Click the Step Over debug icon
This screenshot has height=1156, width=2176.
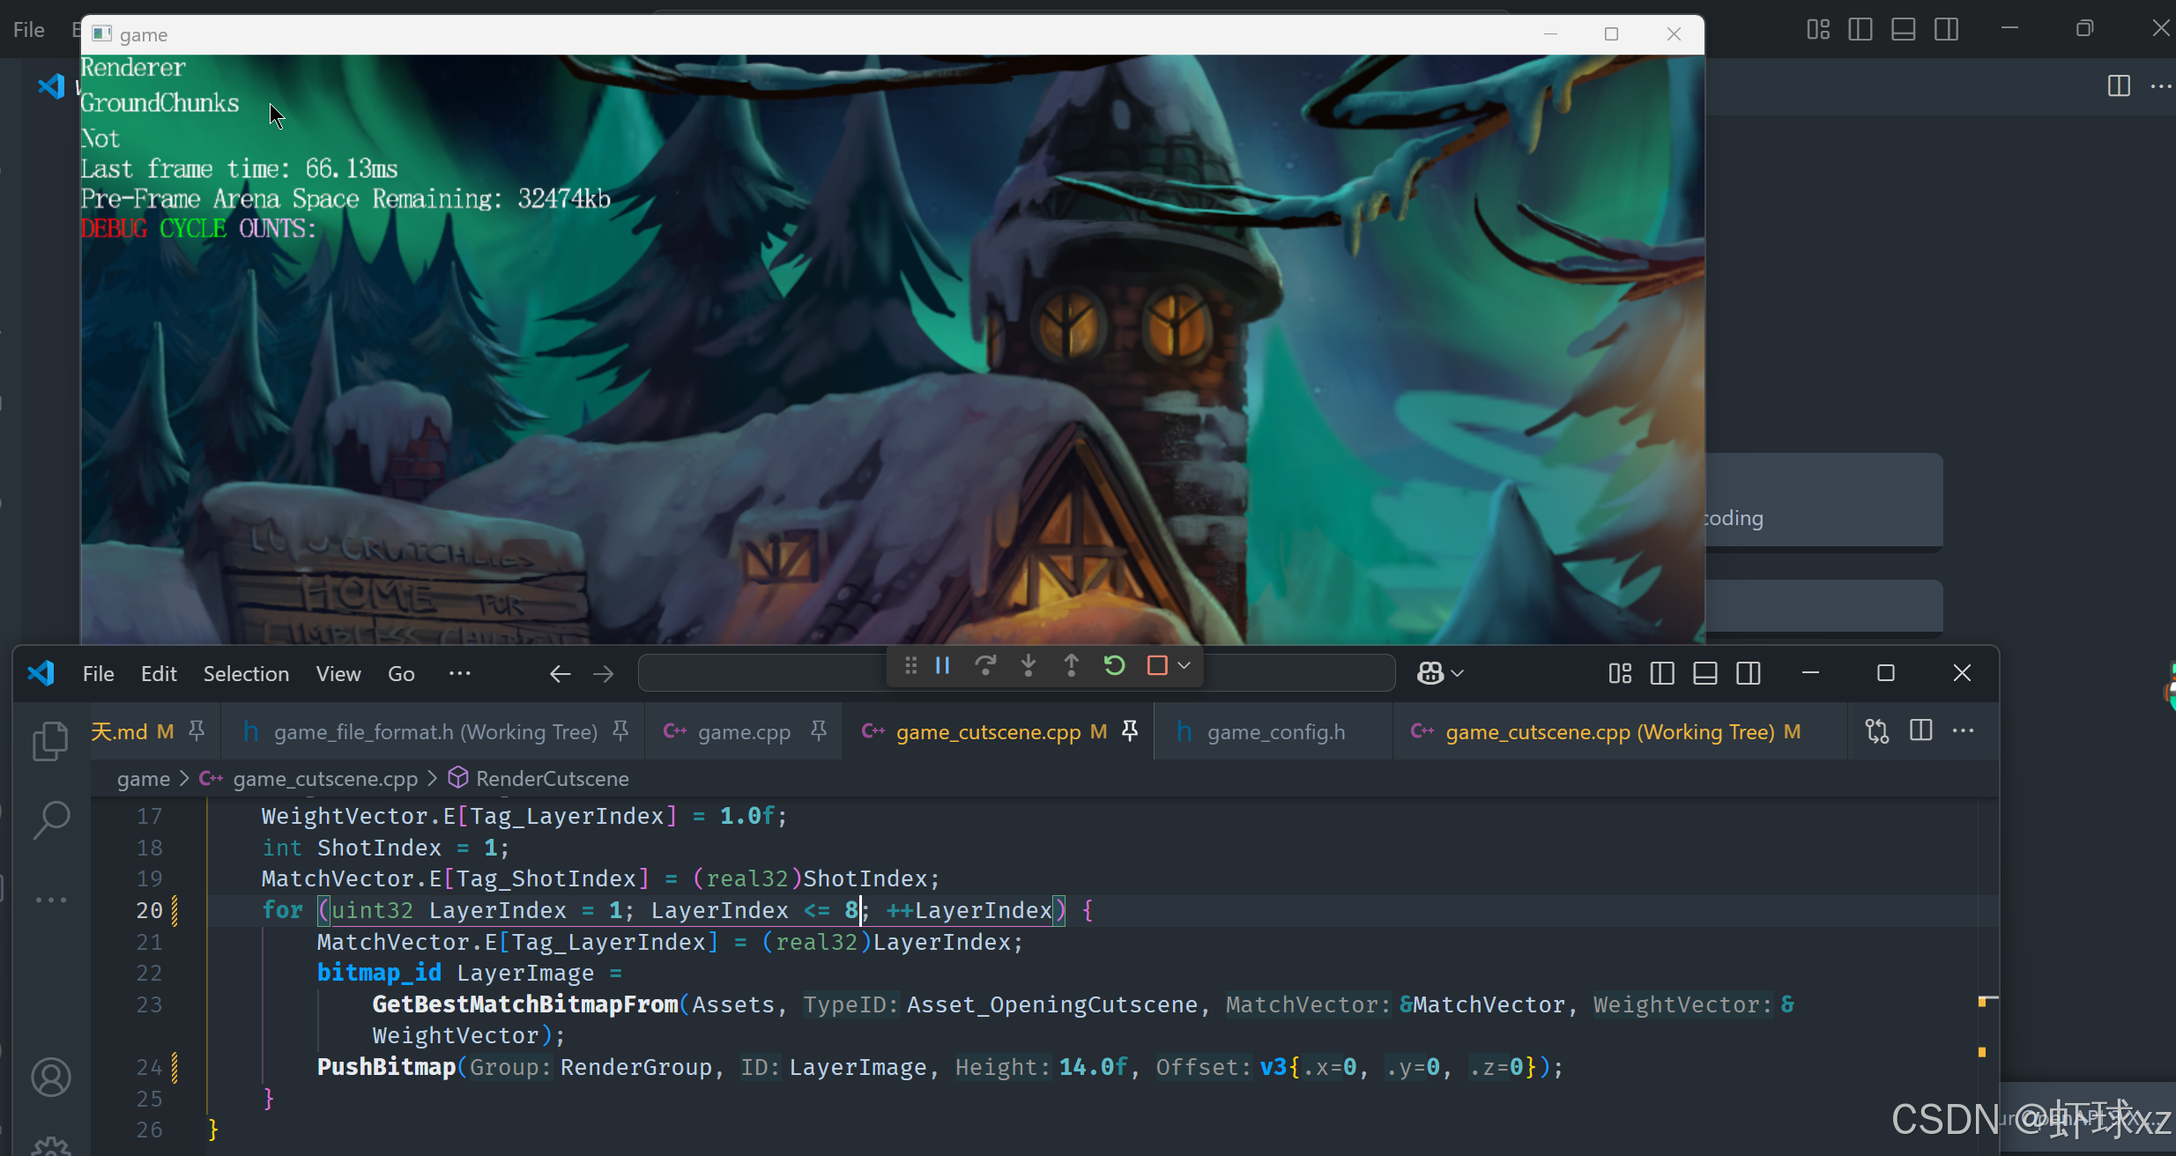click(985, 666)
